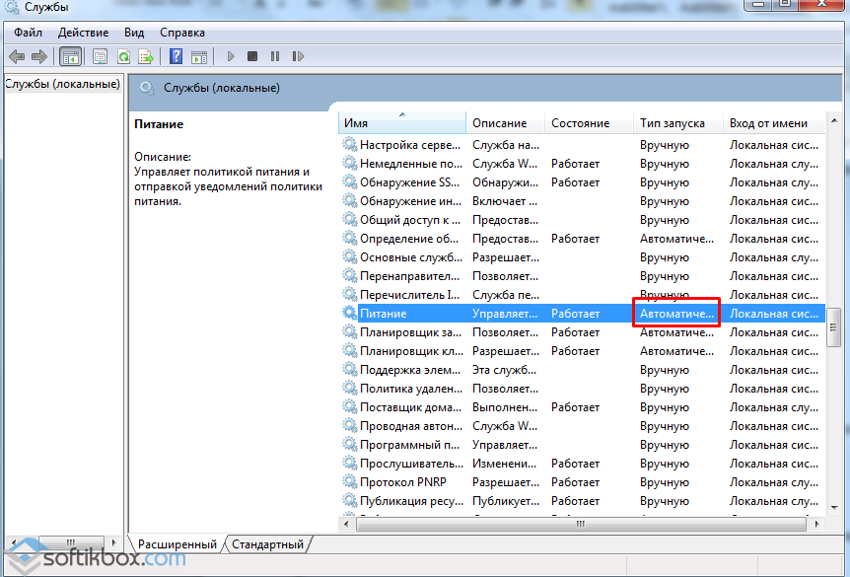Screen dimensions: 850x577
Task: Switch to the Стандартный tab
Action: [x=269, y=543]
